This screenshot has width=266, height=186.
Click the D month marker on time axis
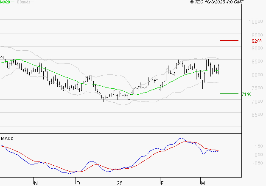tap(78, 183)
